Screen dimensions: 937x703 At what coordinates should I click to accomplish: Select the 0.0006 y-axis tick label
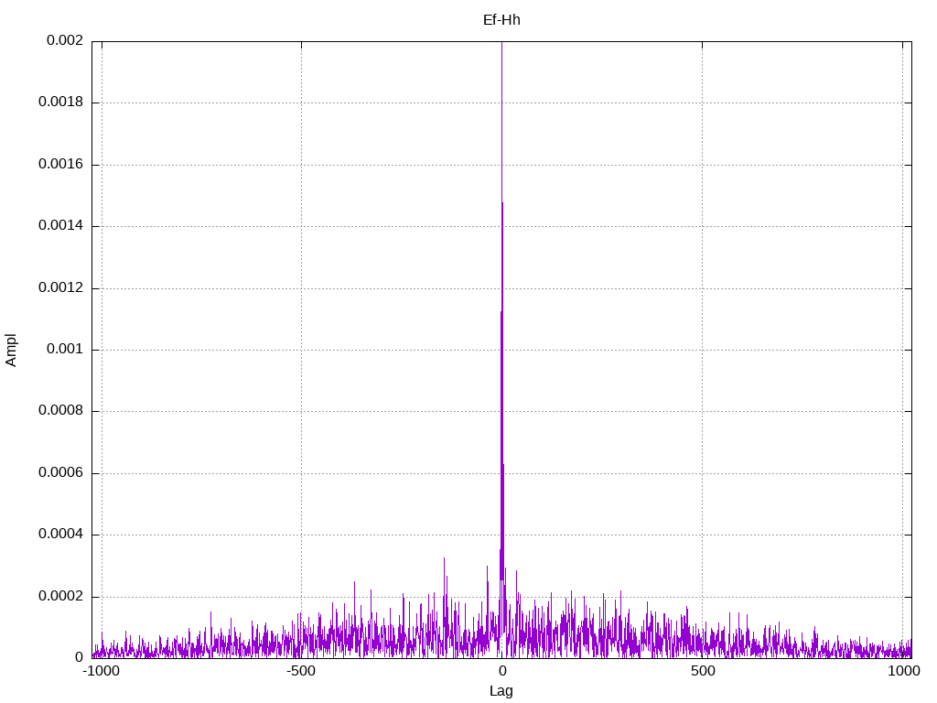(x=60, y=473)
